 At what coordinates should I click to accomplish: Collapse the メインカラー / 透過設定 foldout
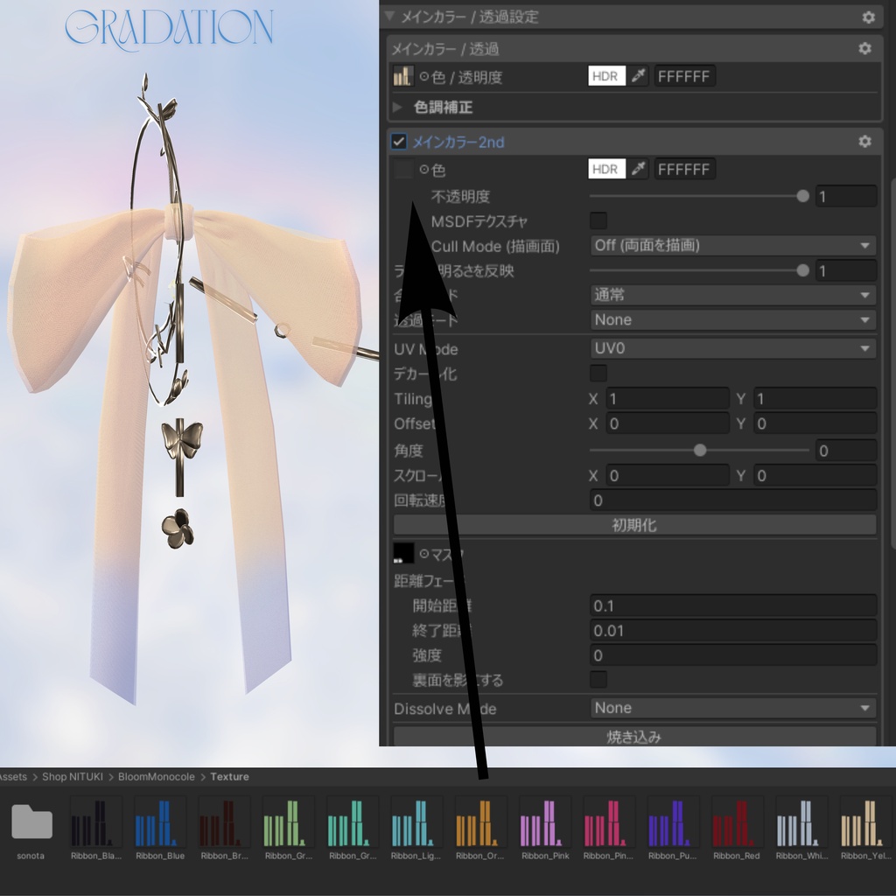[x=390, y=16]
